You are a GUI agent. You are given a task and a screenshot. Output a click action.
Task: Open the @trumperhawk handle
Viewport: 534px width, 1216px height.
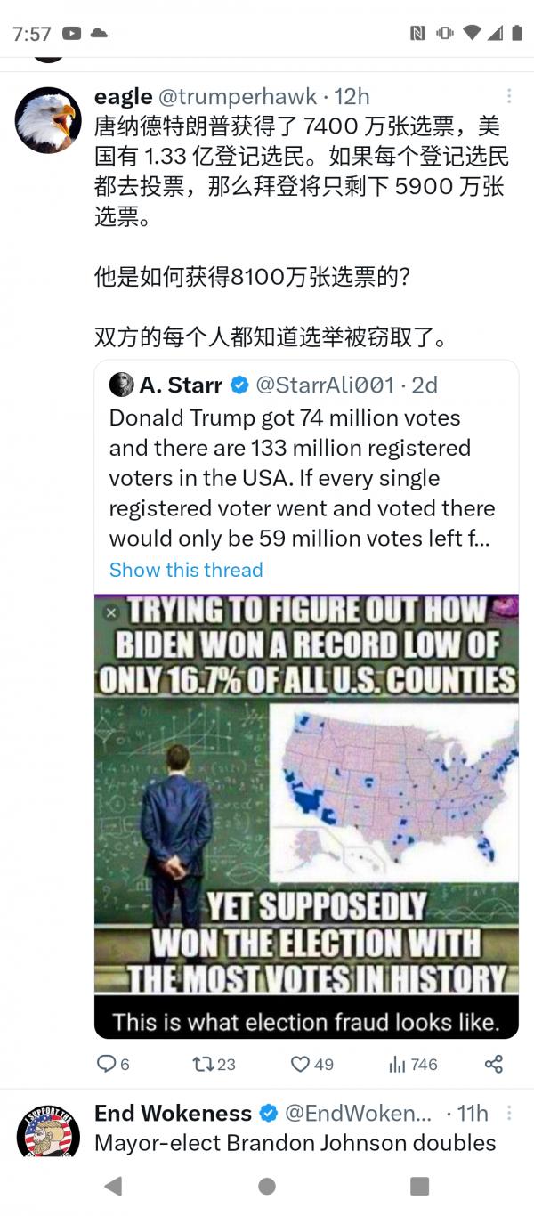pyautogui.click(x=237, y=96)
